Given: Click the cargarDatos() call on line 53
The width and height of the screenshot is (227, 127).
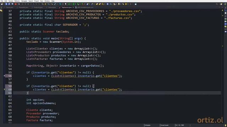Looking at the screenshot, I should [x=92, y=66].
